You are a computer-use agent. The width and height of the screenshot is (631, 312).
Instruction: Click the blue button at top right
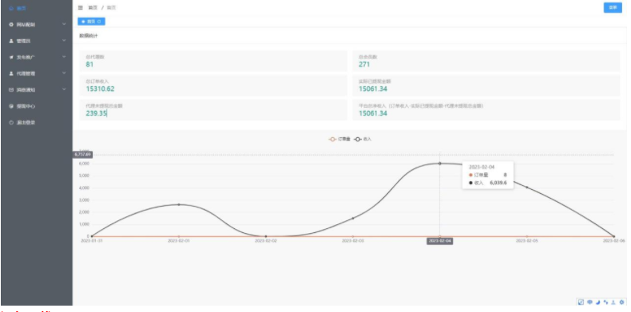click(613, 8)
